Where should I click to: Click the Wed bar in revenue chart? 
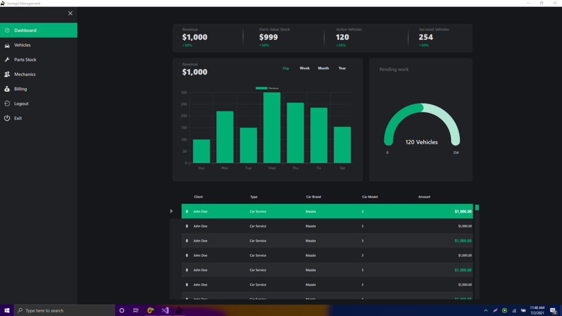click(x=272, y=128)
